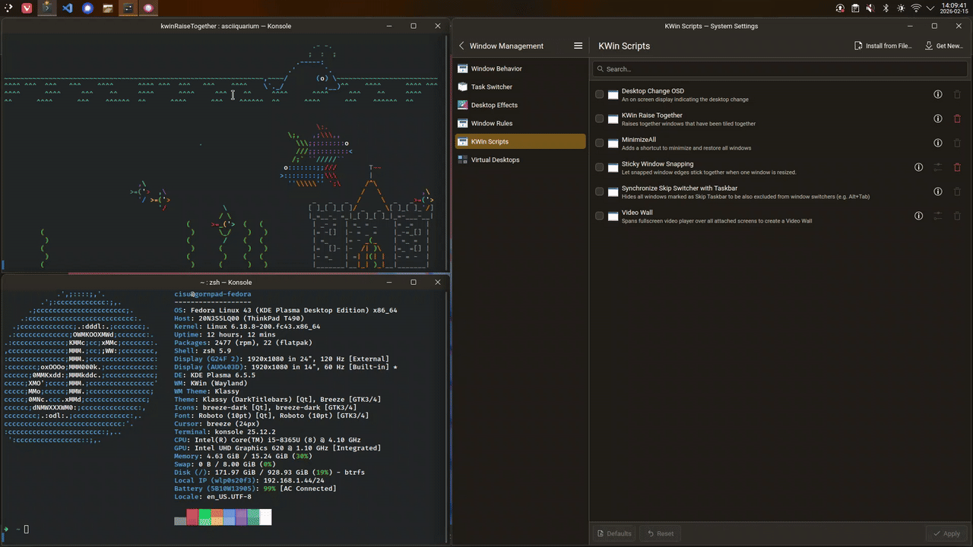The height and width of the screenshot is (547, 973).
Task: Open the application launcher in the panel
Action: tap(8, 8)
